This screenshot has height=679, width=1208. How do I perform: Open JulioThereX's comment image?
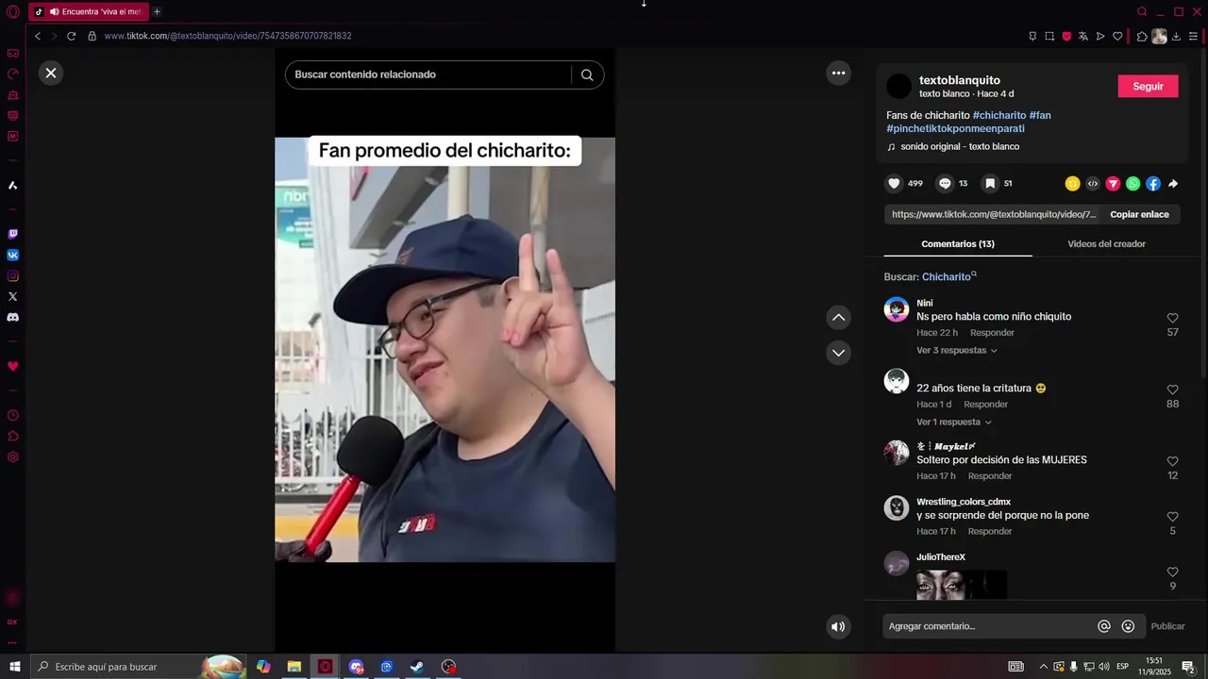[x=962, y=585]
